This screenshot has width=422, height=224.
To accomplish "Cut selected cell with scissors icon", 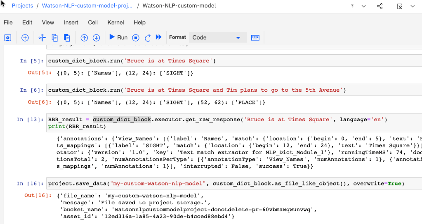I will tap(42, 37).
